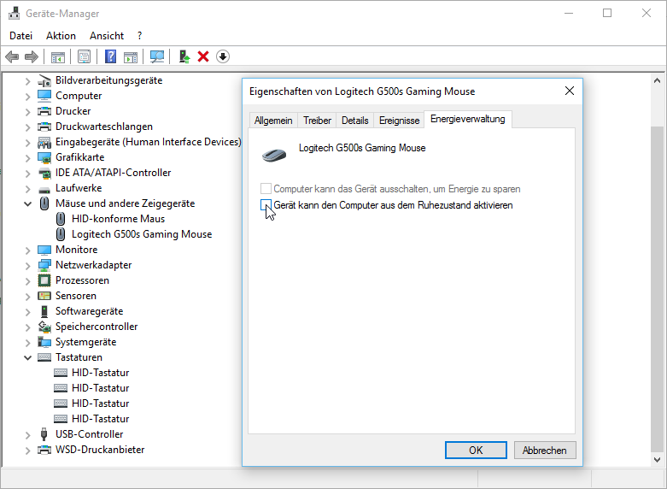
Task: Minimize the Geräte-Manager window
Action: [568, 13]
